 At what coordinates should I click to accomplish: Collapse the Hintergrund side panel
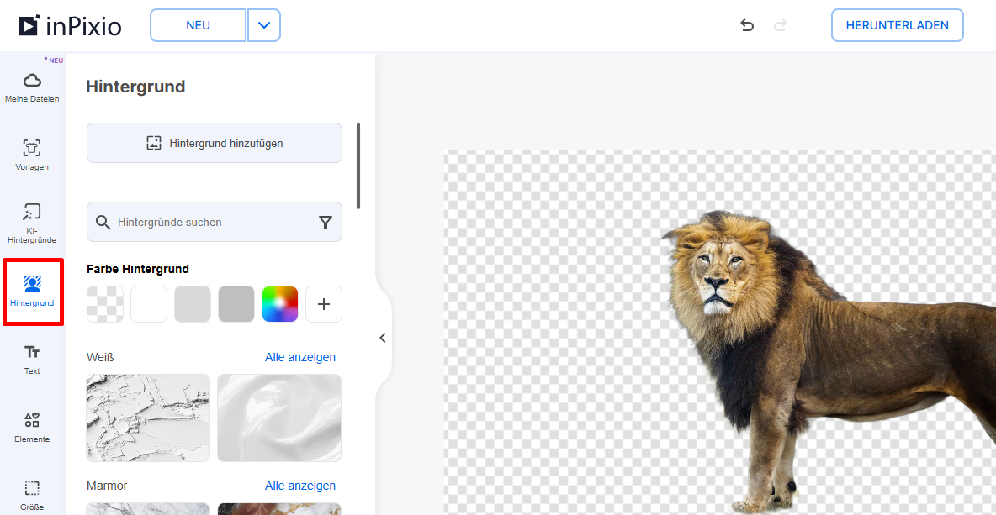click(383, 338)
